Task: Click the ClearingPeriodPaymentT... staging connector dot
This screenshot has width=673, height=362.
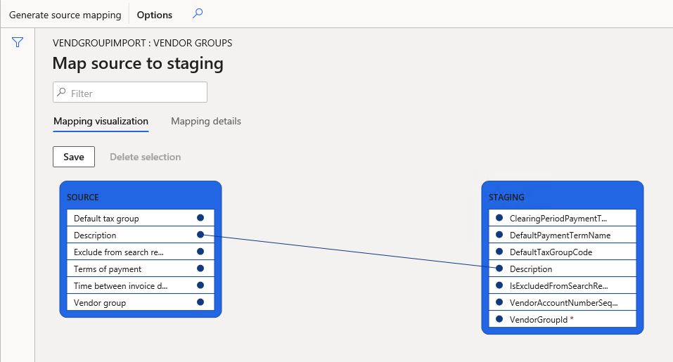Action: click(x=499, y=218)
